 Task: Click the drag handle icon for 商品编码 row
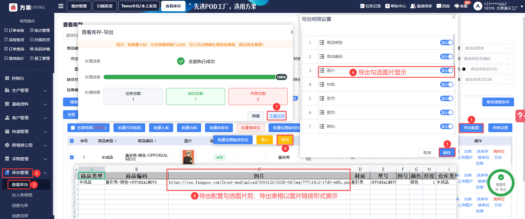(322, 56)
